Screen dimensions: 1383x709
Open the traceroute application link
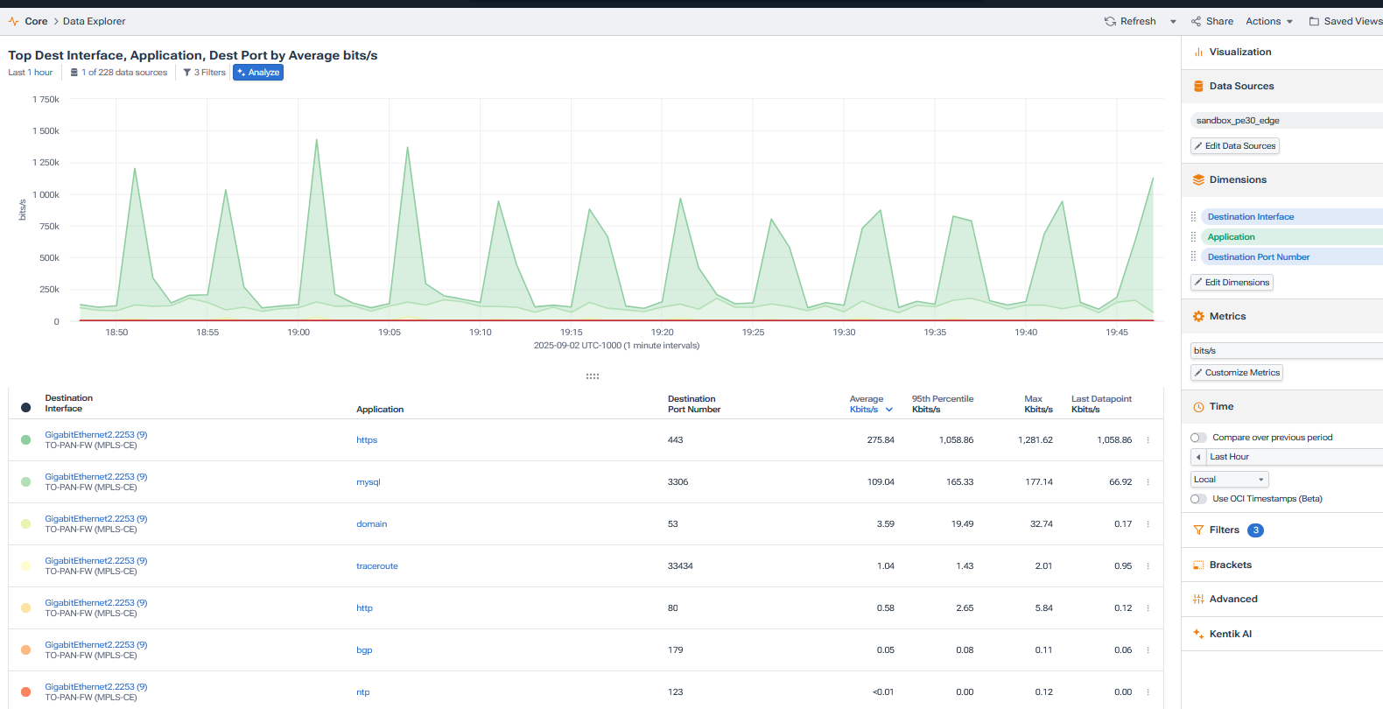click(x=377, y=566)
